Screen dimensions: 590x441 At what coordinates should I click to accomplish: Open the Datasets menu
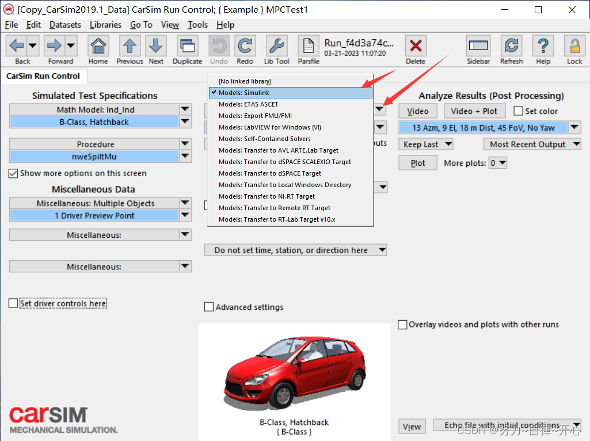coord(65,25)
